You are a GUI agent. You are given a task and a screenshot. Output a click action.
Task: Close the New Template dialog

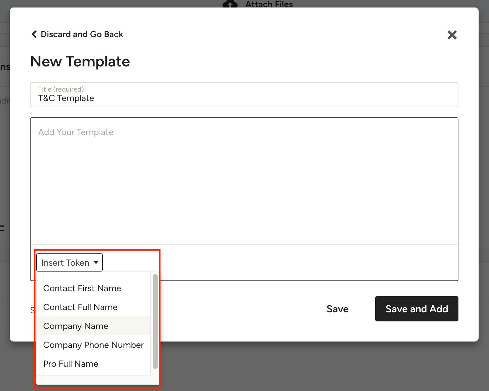point(452,35)
